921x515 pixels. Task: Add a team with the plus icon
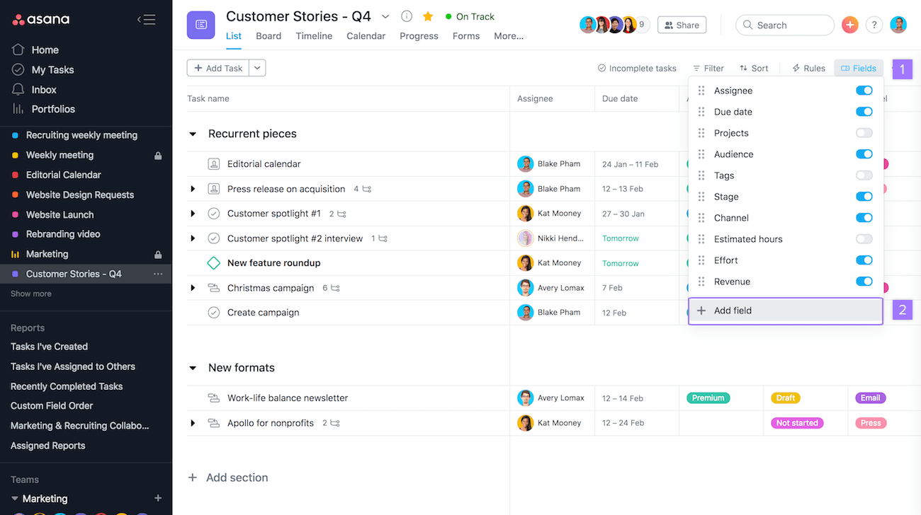(158, 499)
